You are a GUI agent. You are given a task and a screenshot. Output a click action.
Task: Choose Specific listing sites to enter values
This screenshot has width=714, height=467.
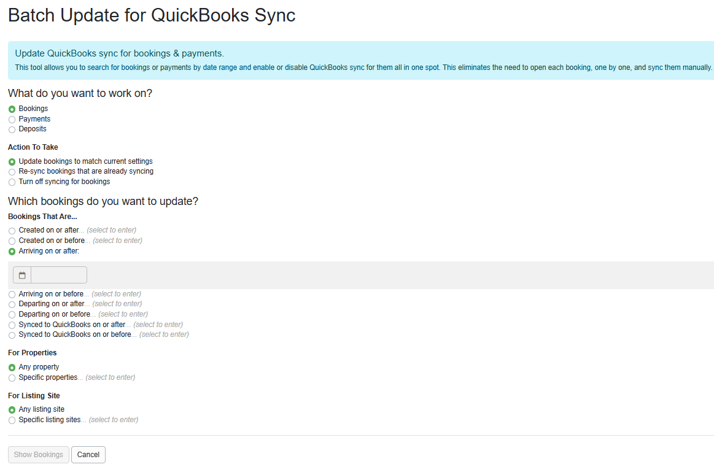[11, 420]
